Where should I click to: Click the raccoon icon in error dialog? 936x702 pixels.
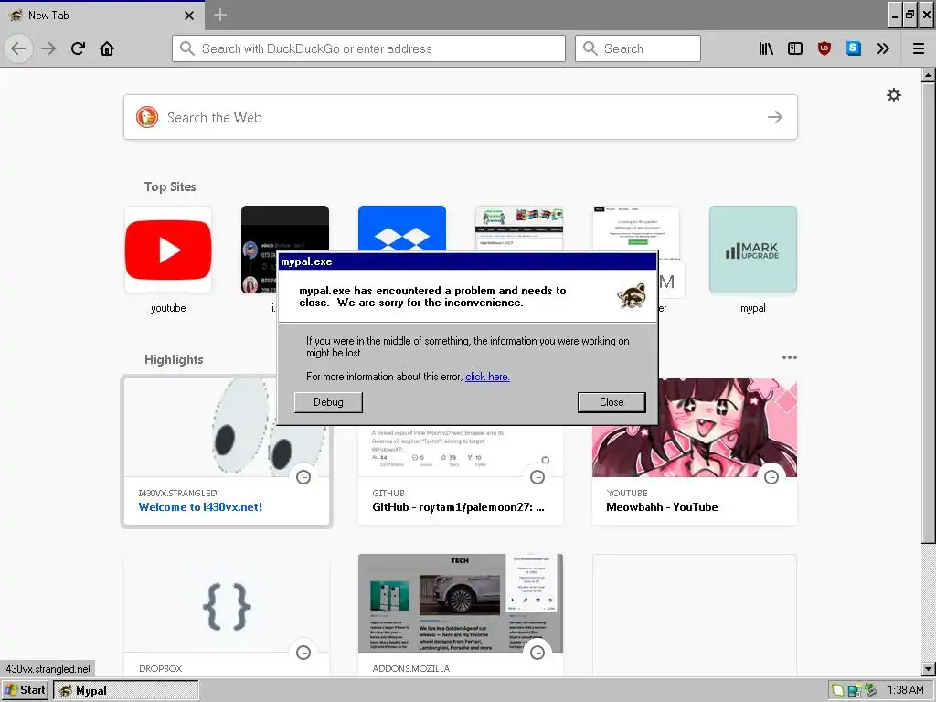(x=632, y=296)
